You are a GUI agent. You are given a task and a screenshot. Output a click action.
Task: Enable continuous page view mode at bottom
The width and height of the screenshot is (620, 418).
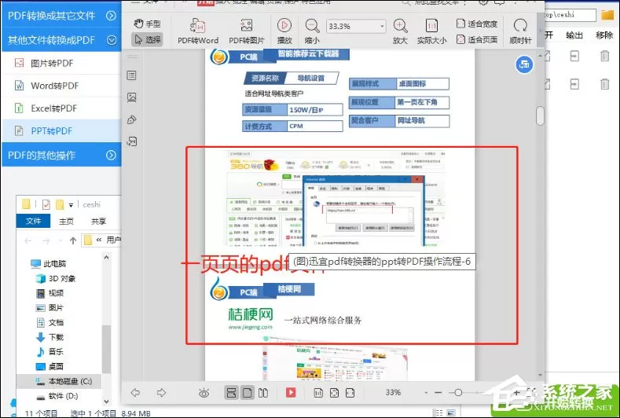(231, 392)
